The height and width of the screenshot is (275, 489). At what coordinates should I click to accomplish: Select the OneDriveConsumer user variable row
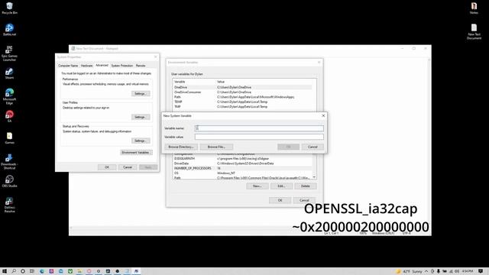242,92
